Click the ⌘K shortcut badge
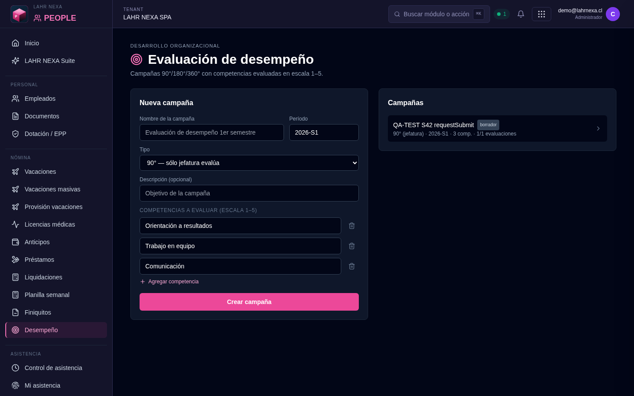The height and width of the screenshot is (396, 634). 479,14
